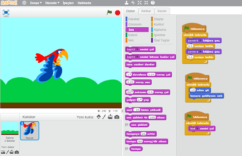This screenshot has width=242, height=156.
Task: Click the 20 field in tempoyu arttır block
Action: click(x=143, y=134)
